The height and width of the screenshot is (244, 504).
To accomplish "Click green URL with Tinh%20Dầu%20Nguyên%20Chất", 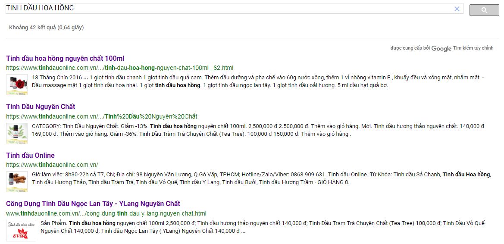I will click(x=102, y=116).
